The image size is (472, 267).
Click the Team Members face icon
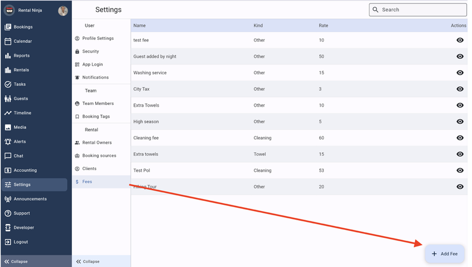pyautogui.click(x=77, y=104)
